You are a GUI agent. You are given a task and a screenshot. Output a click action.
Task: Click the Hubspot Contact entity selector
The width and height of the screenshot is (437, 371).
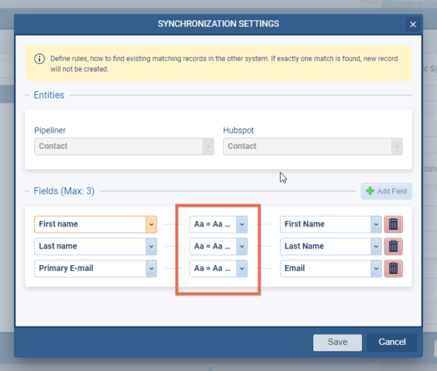pyautogui.click(x=312, y=147)
